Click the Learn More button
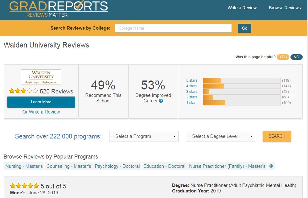Screen dimensions: 308x198 (41, 102)
